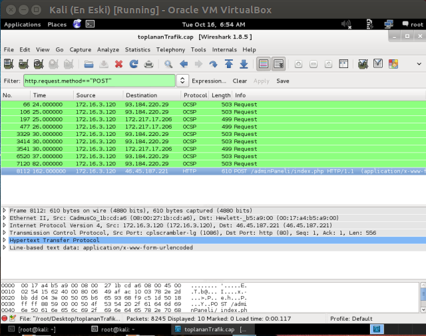Screen dimensions: 426x336
Task: Expand Hypertext Transfer Protocol node
Action: point(5,240)
